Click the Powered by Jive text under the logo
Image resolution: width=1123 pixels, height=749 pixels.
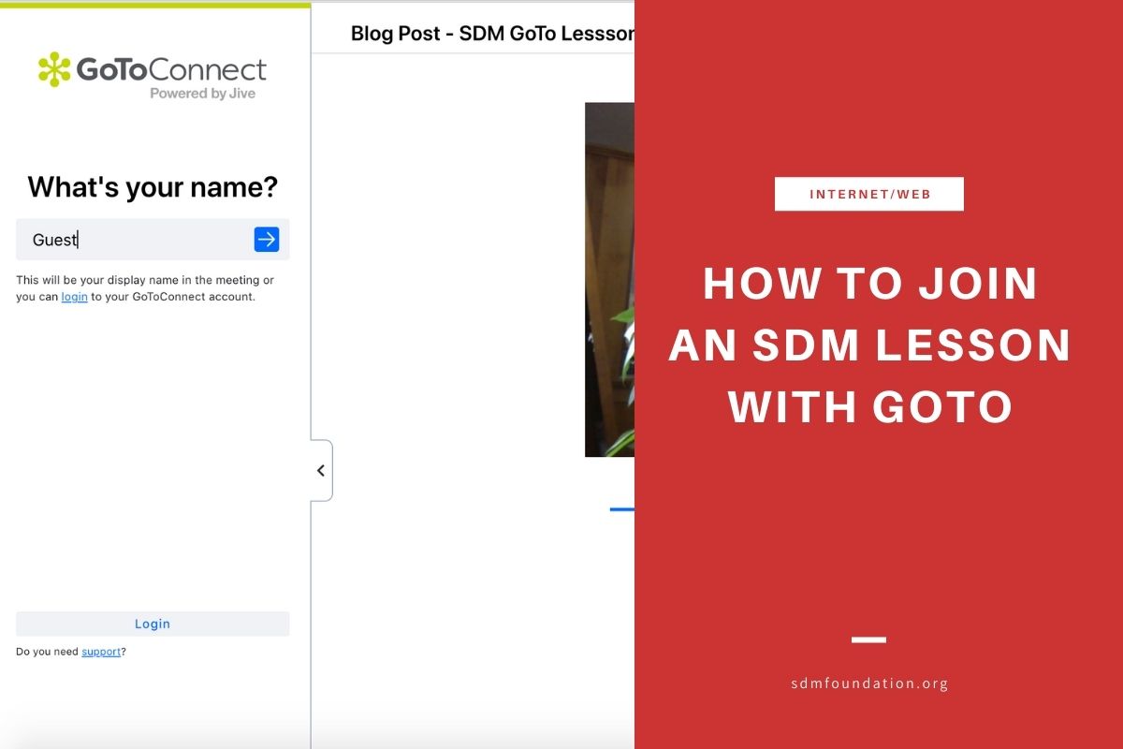coord(204,94)
